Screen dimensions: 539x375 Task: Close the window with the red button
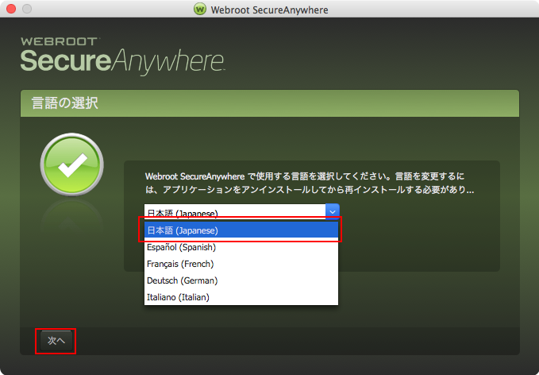click(11, 9)
